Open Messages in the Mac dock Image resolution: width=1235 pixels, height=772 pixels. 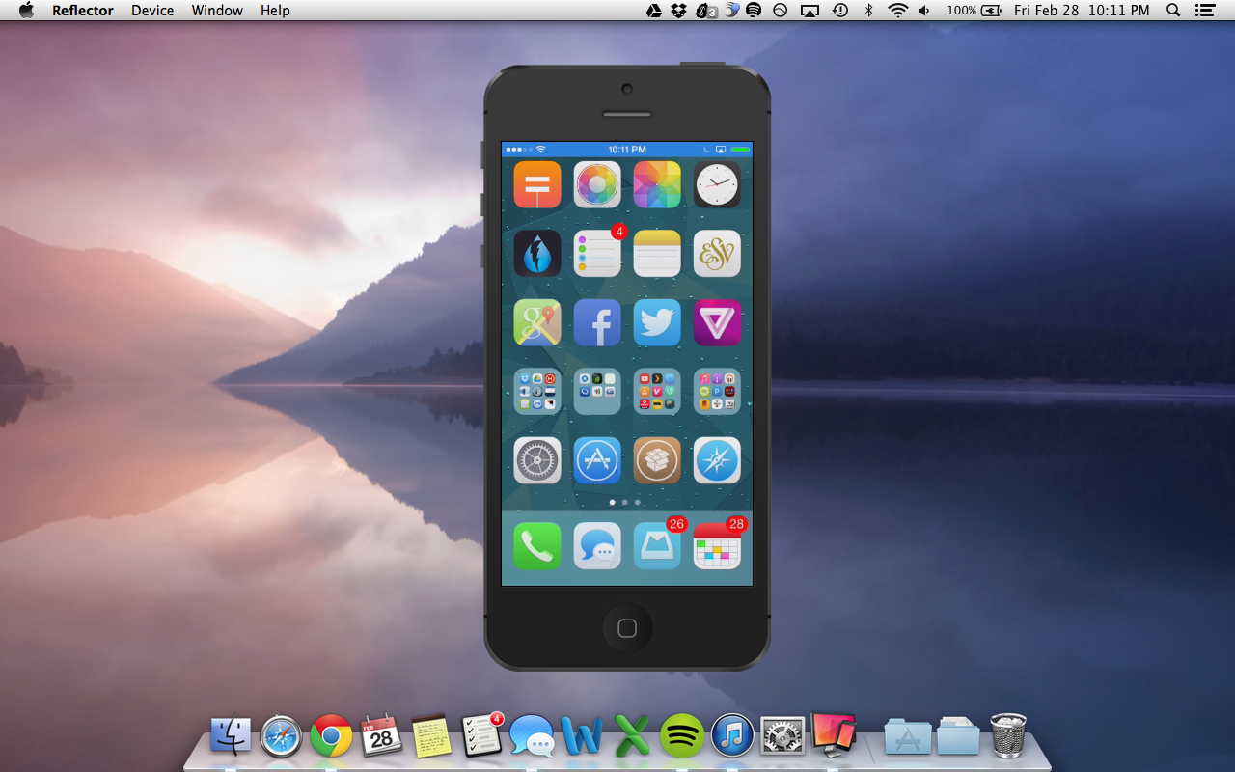click(x=532, y=736)
